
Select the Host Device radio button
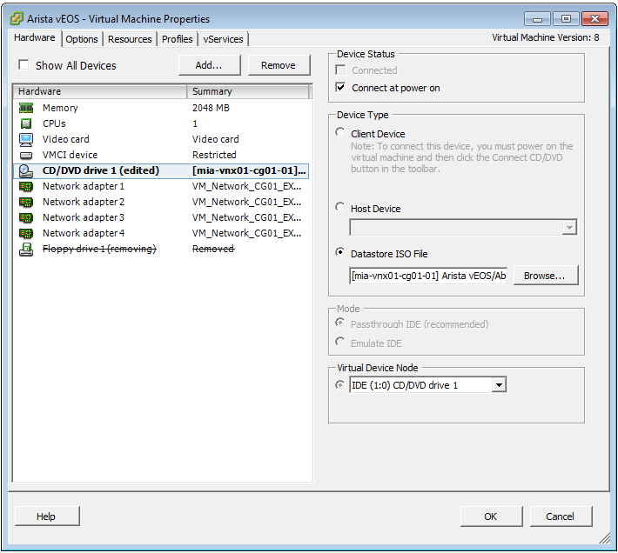point(340,207)
